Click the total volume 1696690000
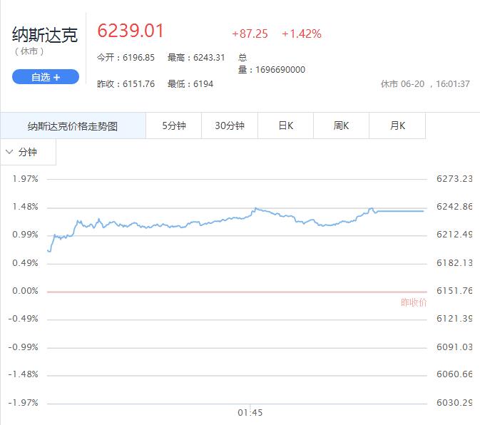This screenshot has height=425, width=480. point(280,70)
